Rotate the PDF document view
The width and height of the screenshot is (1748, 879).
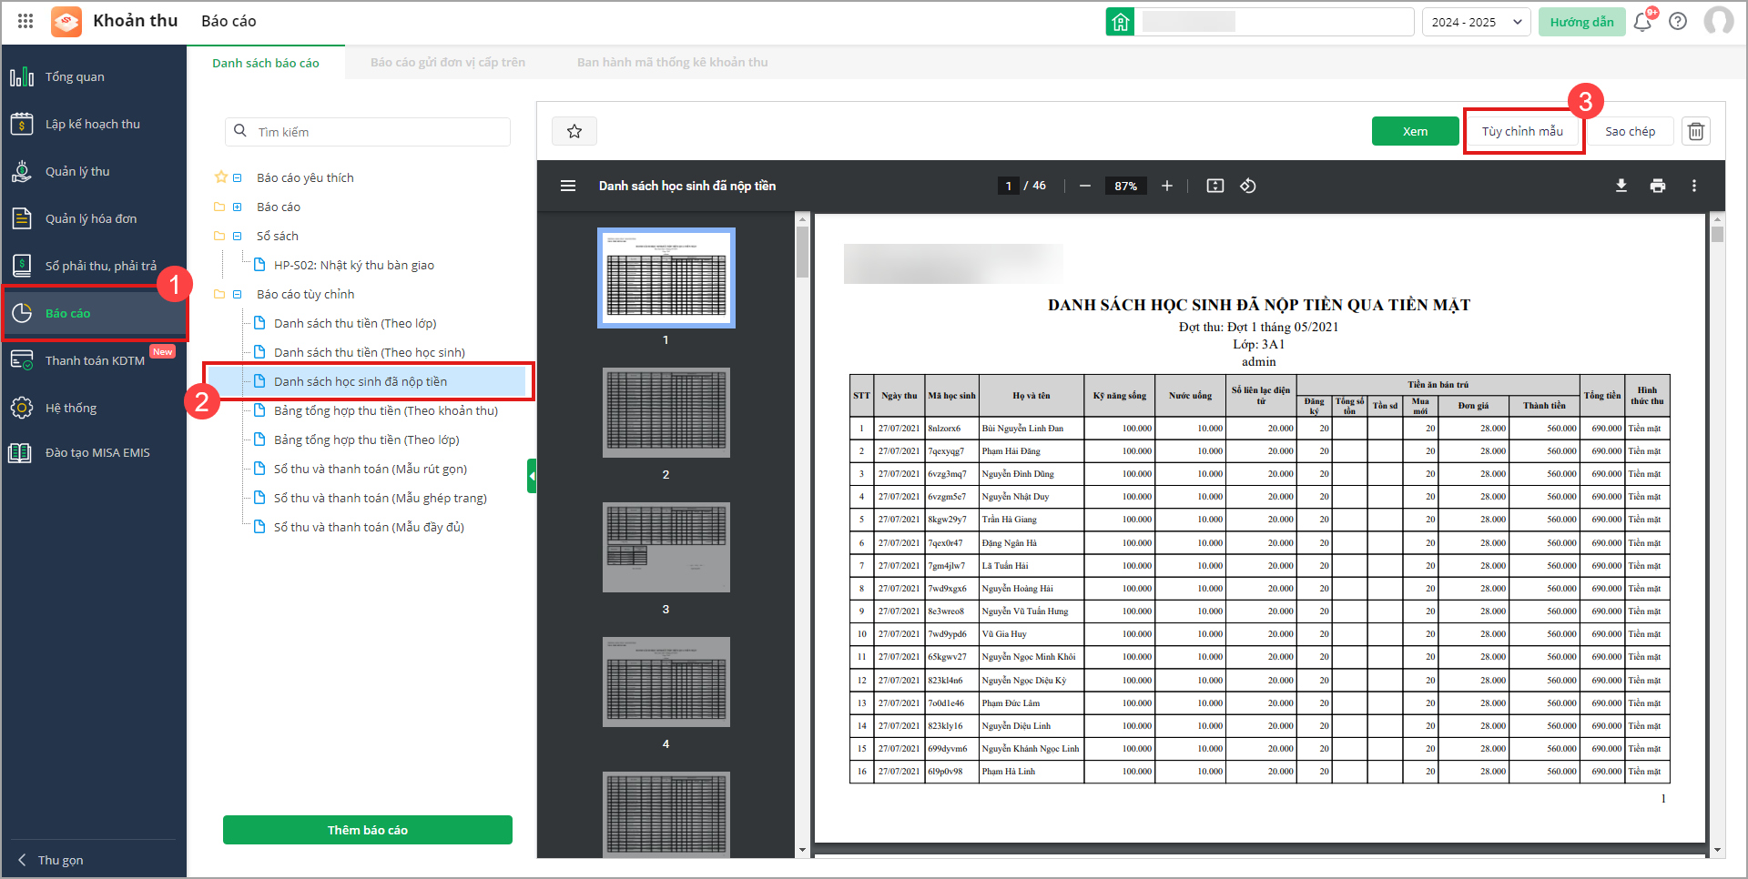[x=1247, y=186]
